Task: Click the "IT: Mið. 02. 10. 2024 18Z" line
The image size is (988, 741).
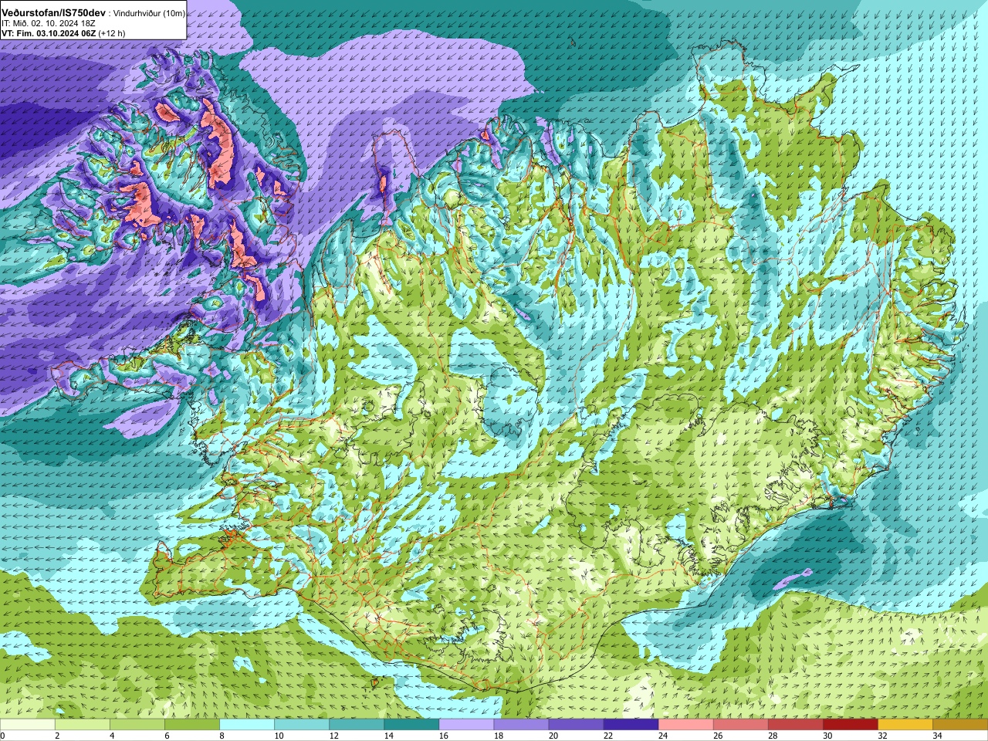Action: click(48, 24)
